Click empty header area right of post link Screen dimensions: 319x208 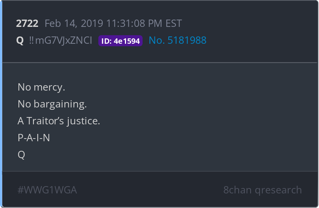(x=261, y=40)
